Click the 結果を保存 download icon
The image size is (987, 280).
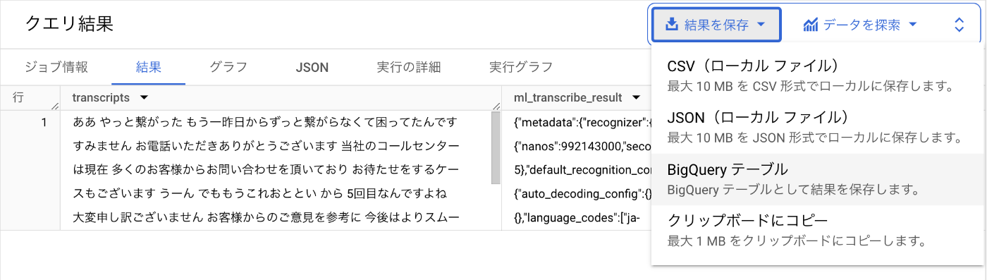pyautogui.click(x=672, y=25)
